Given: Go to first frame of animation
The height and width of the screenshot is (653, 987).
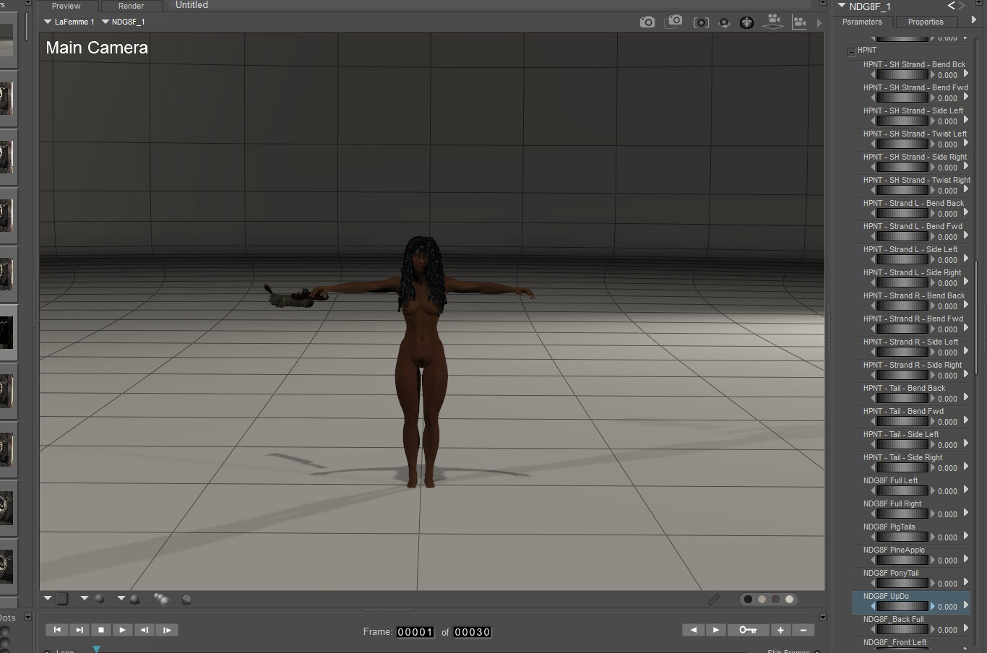Looking at the screenshot, I should [57, 630].
